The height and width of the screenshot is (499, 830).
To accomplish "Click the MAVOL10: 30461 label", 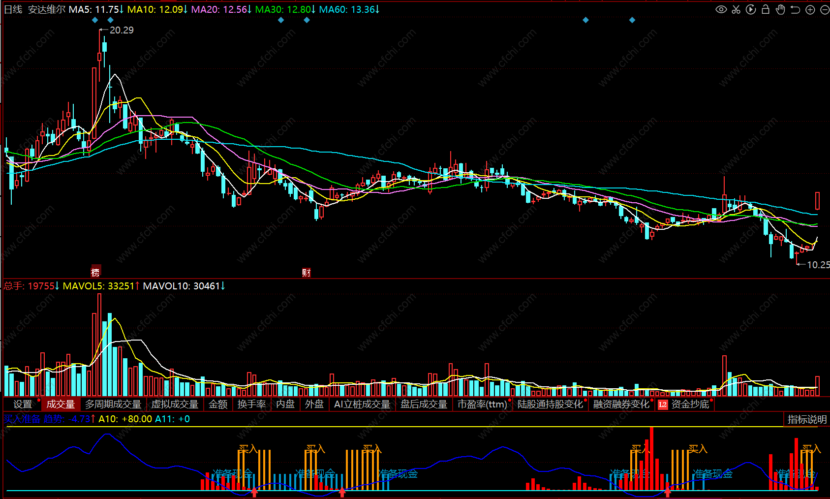I will coord(184,286).
